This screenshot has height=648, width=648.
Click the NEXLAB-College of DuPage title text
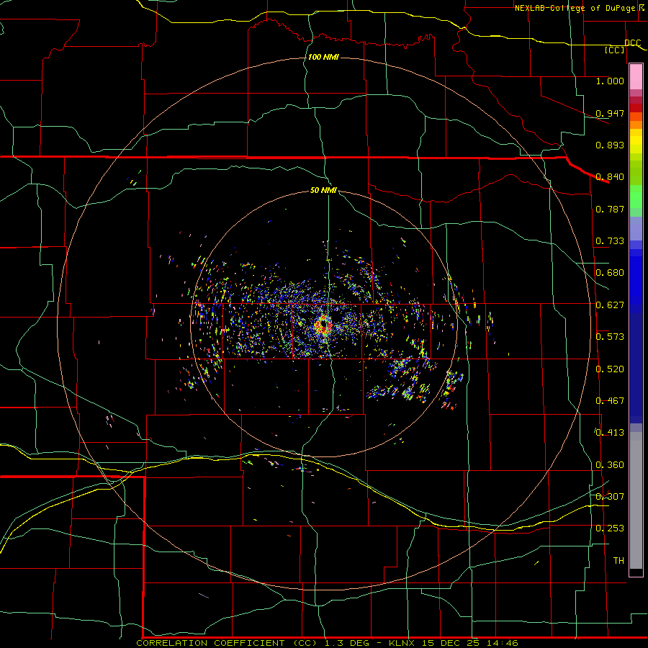(575, 8)
